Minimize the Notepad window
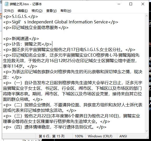Viewport: 151px width, 141px height. click(119, 4)
